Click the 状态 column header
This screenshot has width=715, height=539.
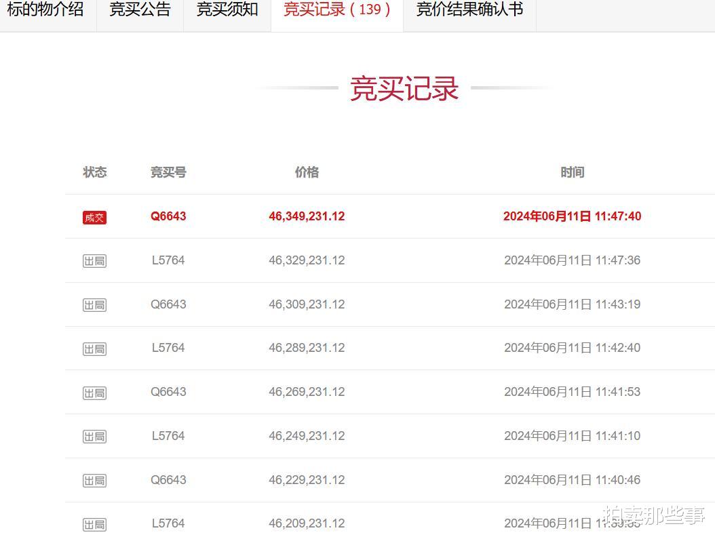[94, 172]
